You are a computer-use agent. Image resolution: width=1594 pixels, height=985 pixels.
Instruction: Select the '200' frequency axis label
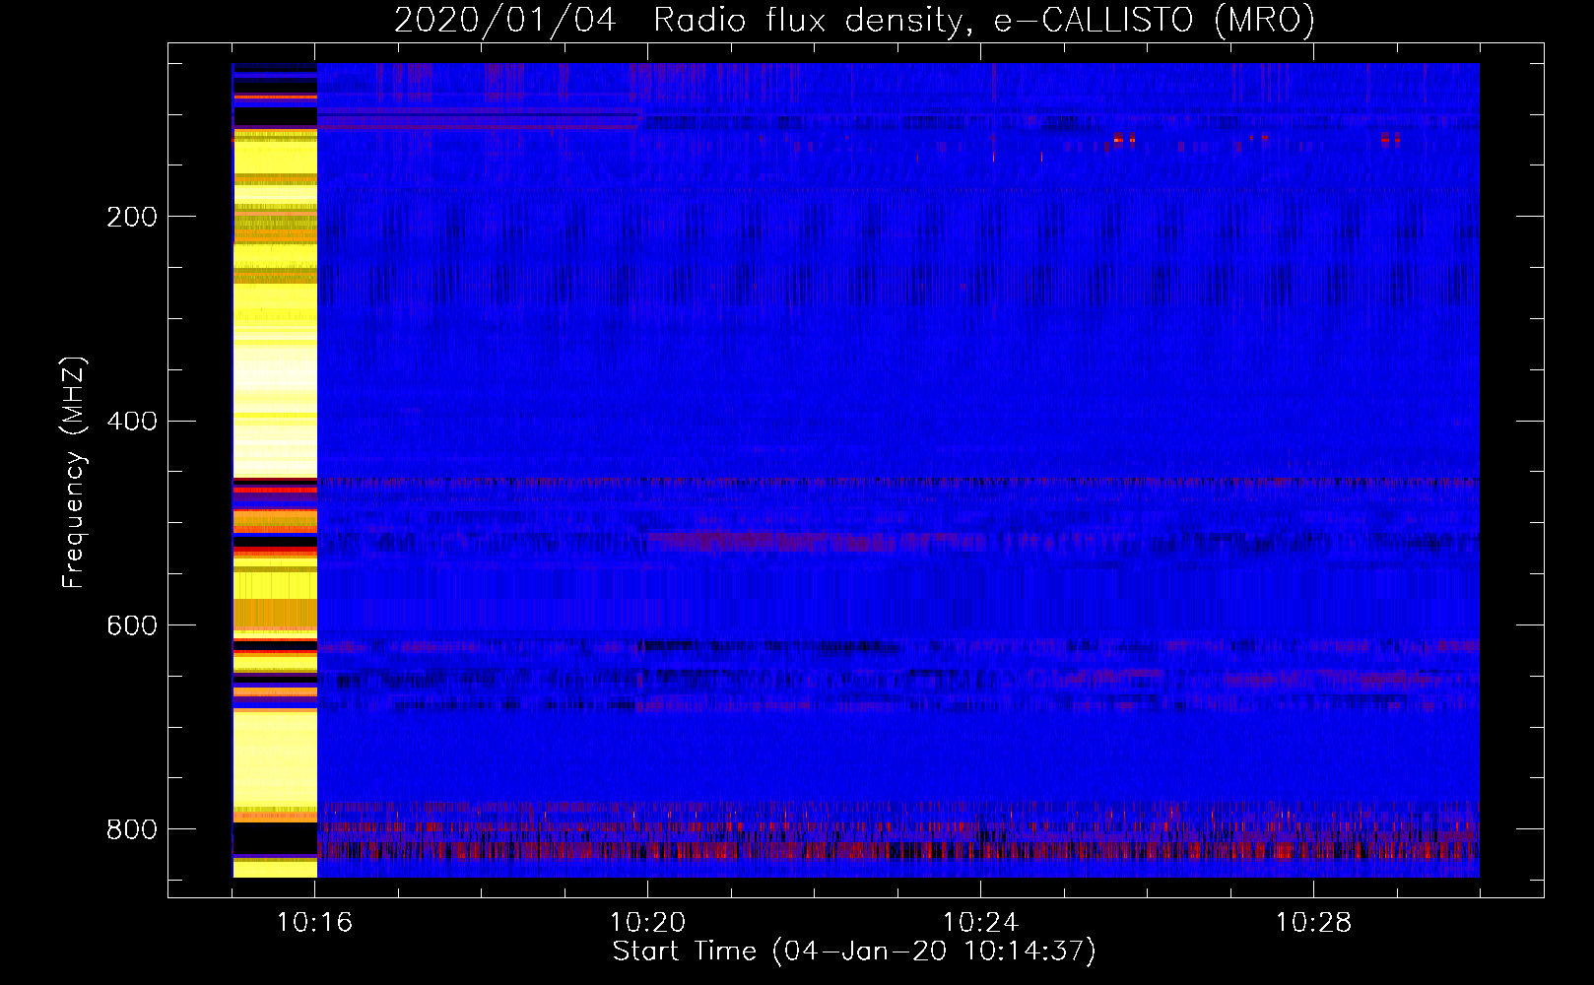coord(132,217)
